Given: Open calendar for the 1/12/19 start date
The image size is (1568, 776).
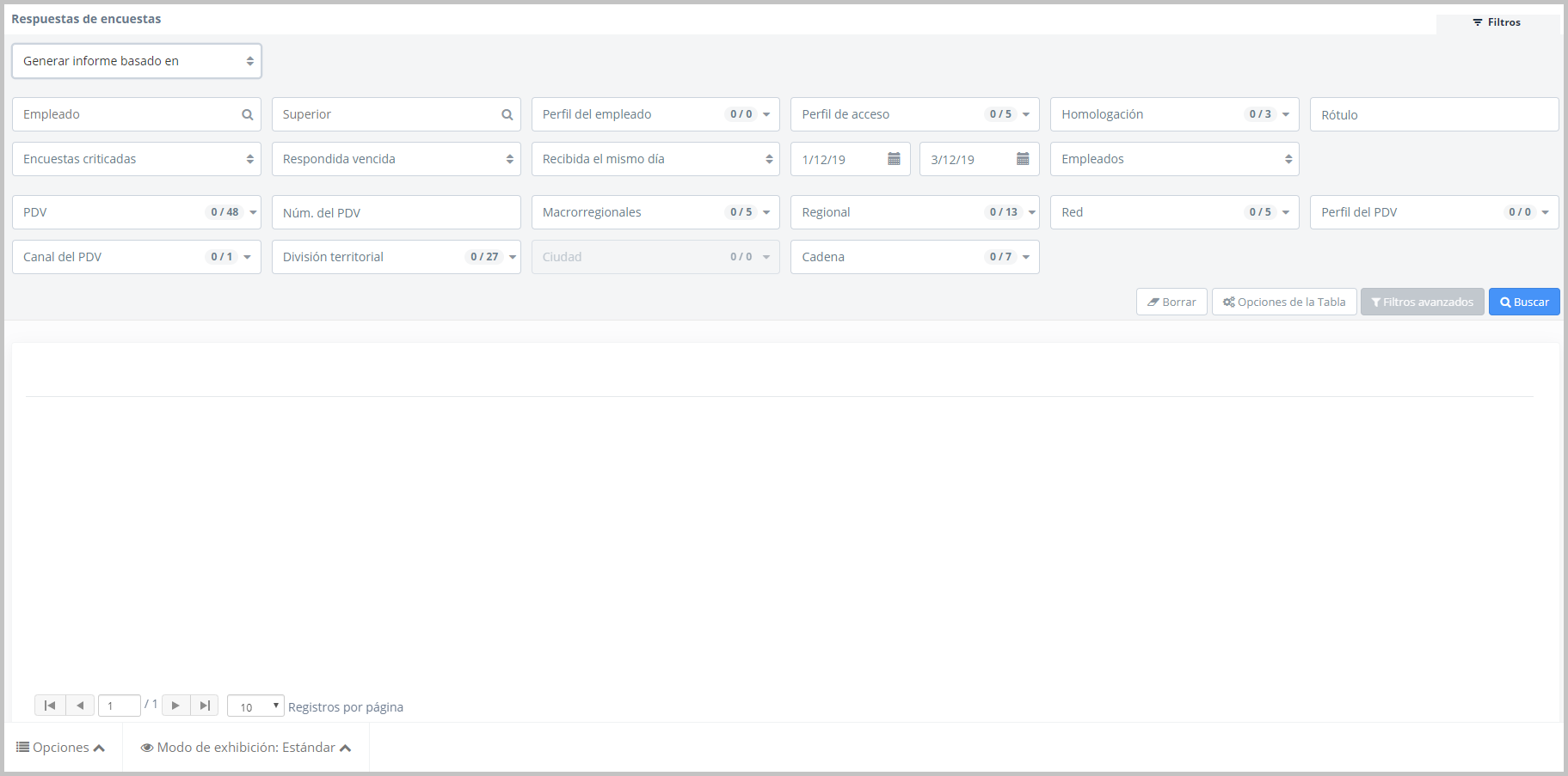Looking at the screenshot, I should coord(894,159).
